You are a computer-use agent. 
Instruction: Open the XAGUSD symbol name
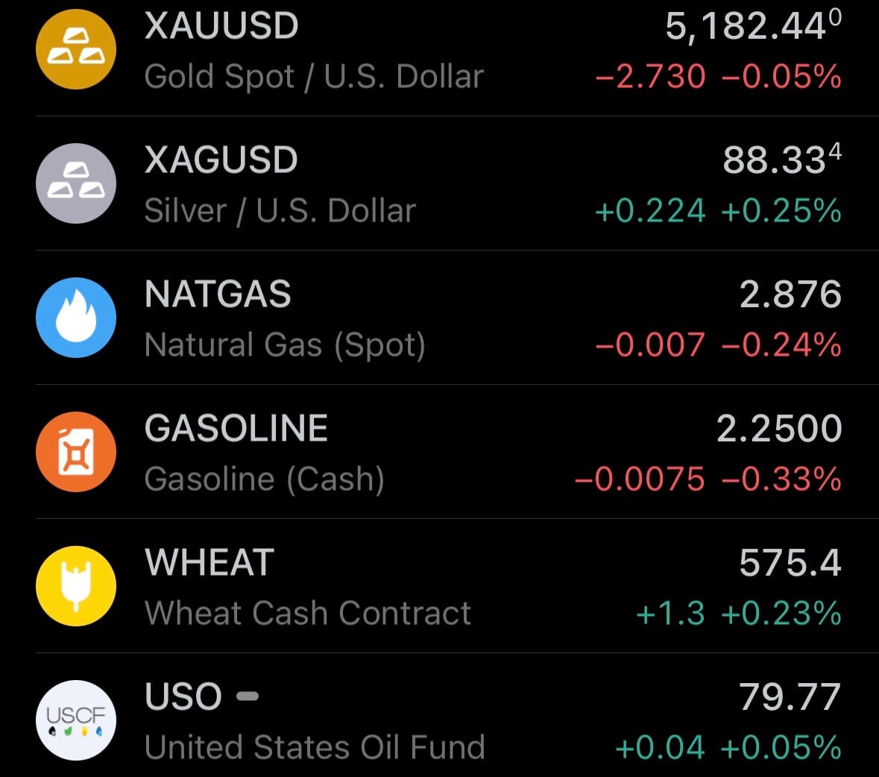pyautogui.click(x=221, y=160)
